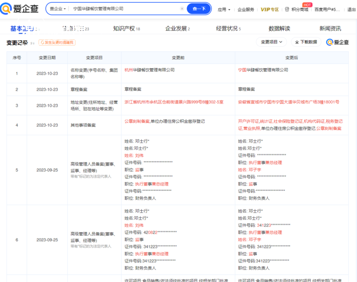The height and width of the screenshot is (282, 357).
Task: Click the 序号 column header
Action: (x=16, y=58)
